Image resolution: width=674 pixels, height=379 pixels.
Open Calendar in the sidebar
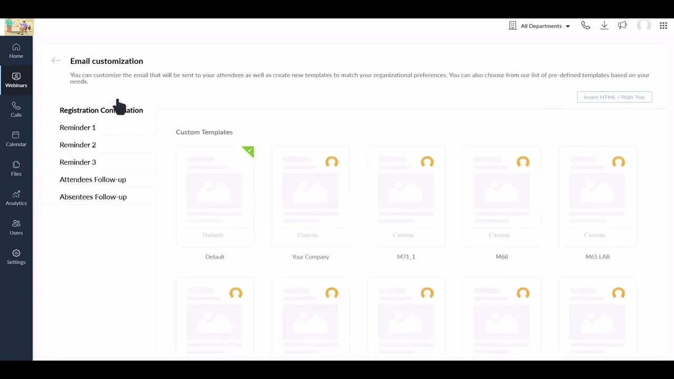point(16,139)
